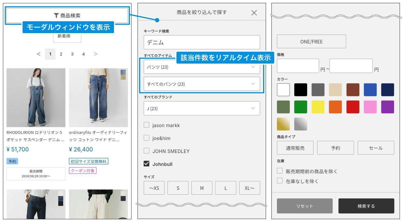This screenshot has height=222, width=403.
Task: Click the previous page arrow in pagination
Action: [x=39, y=54]
